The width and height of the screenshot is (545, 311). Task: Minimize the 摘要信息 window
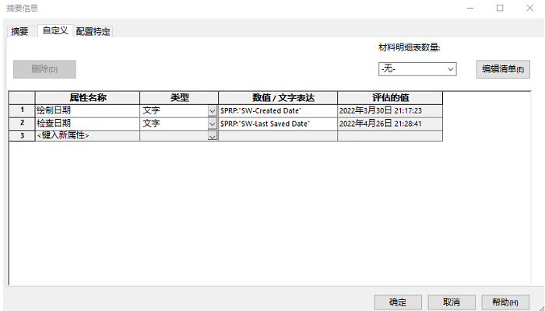click(x=470, y=8)
